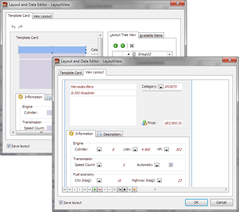
Task: Close the front Layout and Data Editor window
Action: 230,60
